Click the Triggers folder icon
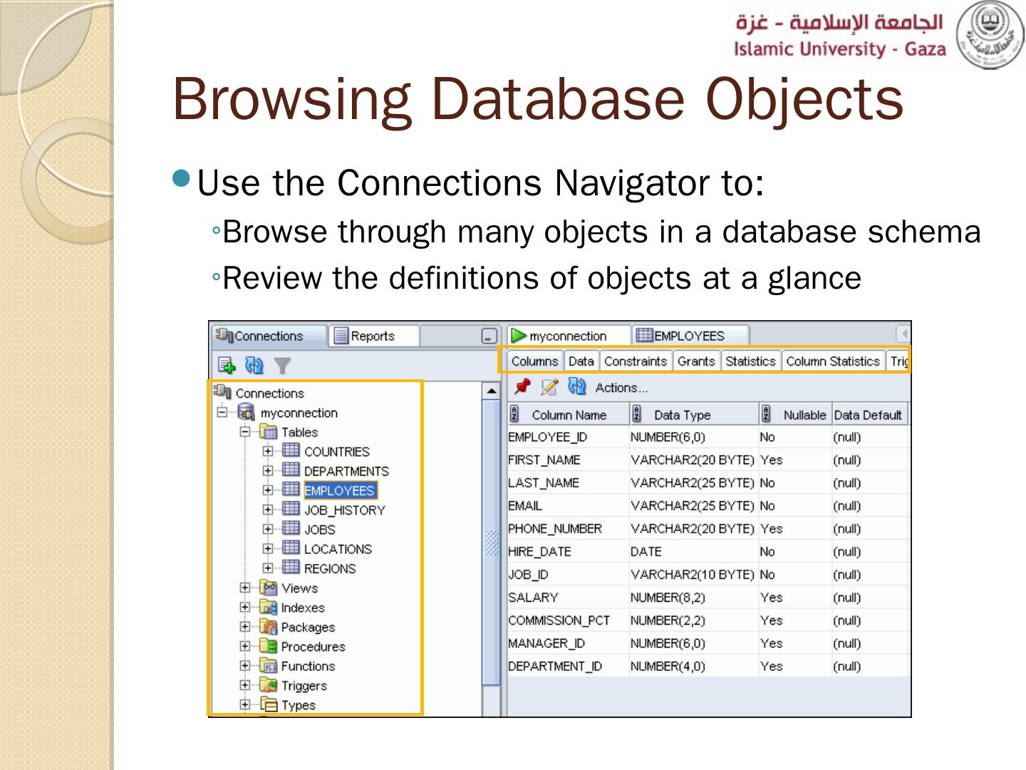 269,685
